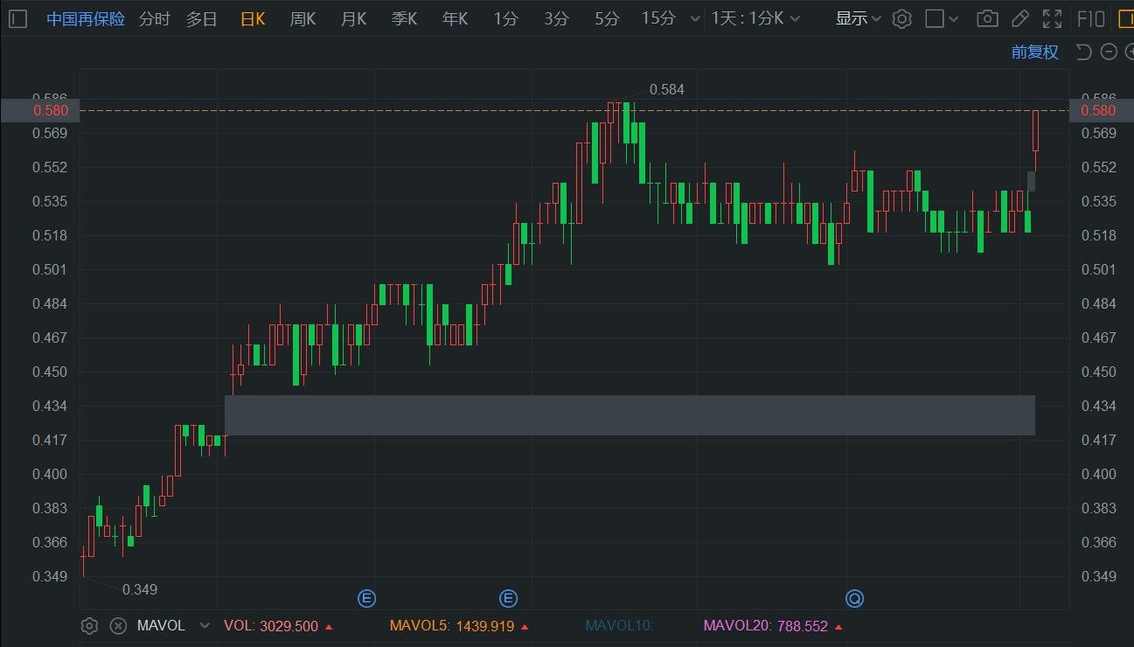The height and width of the screenshot is (647, 1134).
Task: Click the 前复权 adjustment link
Action: click(x=1034, y=52)
